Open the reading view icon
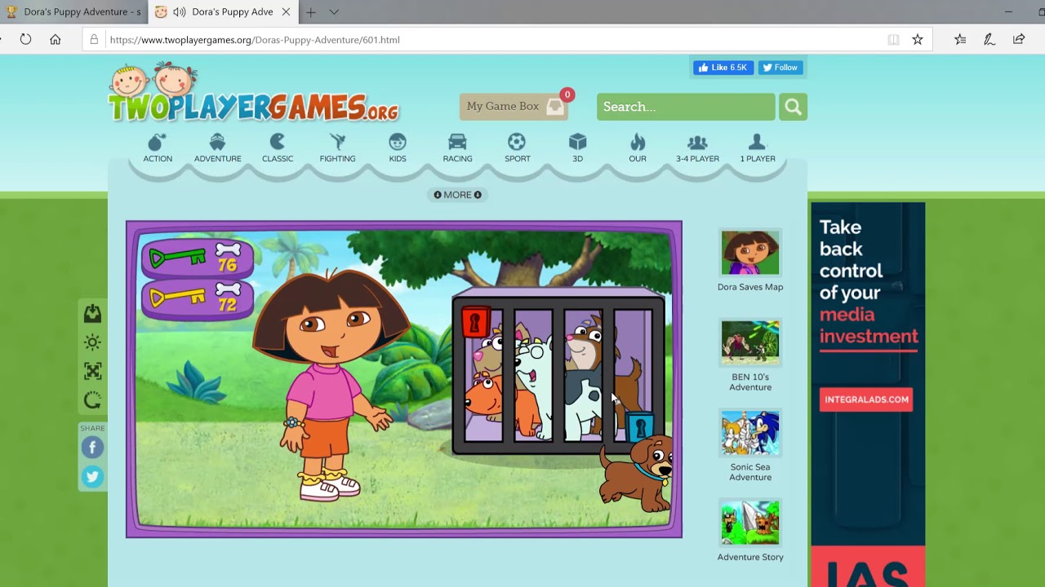 point(894,39)
